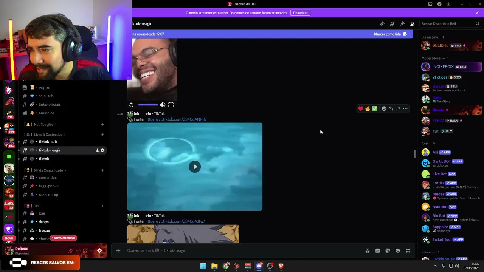Create channel in Notificações category
The height and width of the screenshot is (272, 484).
(102, 124)
